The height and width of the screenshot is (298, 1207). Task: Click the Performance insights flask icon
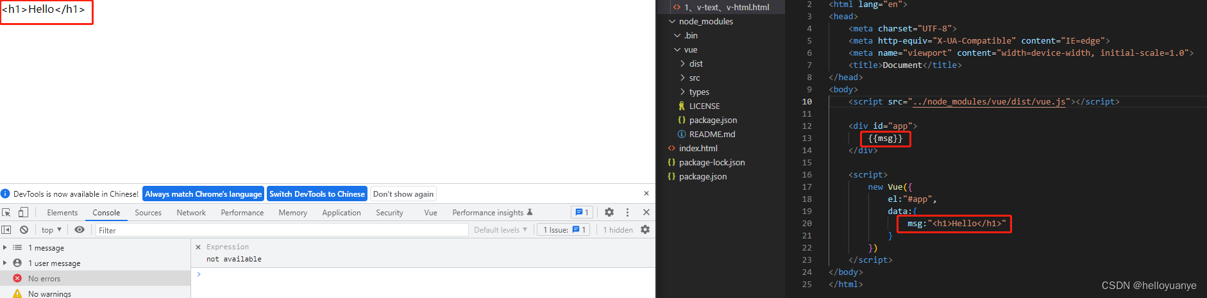pos(530,212)
